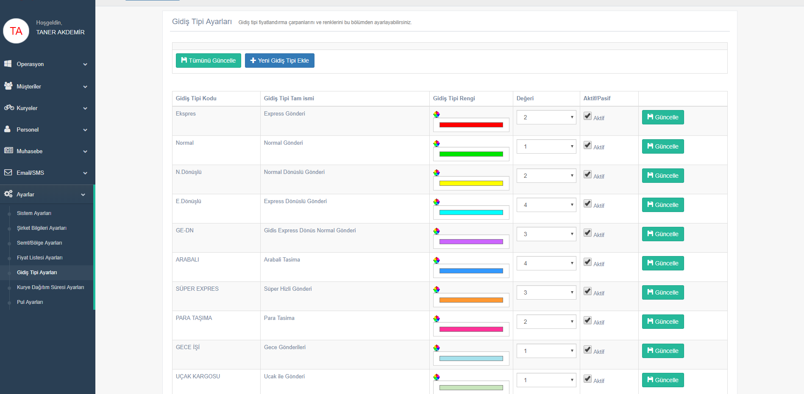Click the Kuryeler motorcycle icon

9,107
